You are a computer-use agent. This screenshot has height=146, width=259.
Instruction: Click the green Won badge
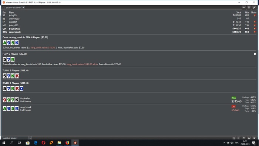(233, 98)
